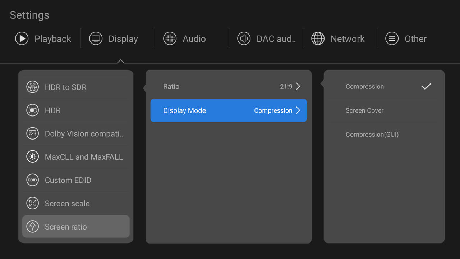Select Screen ratio entry

(x=76, y=227)
